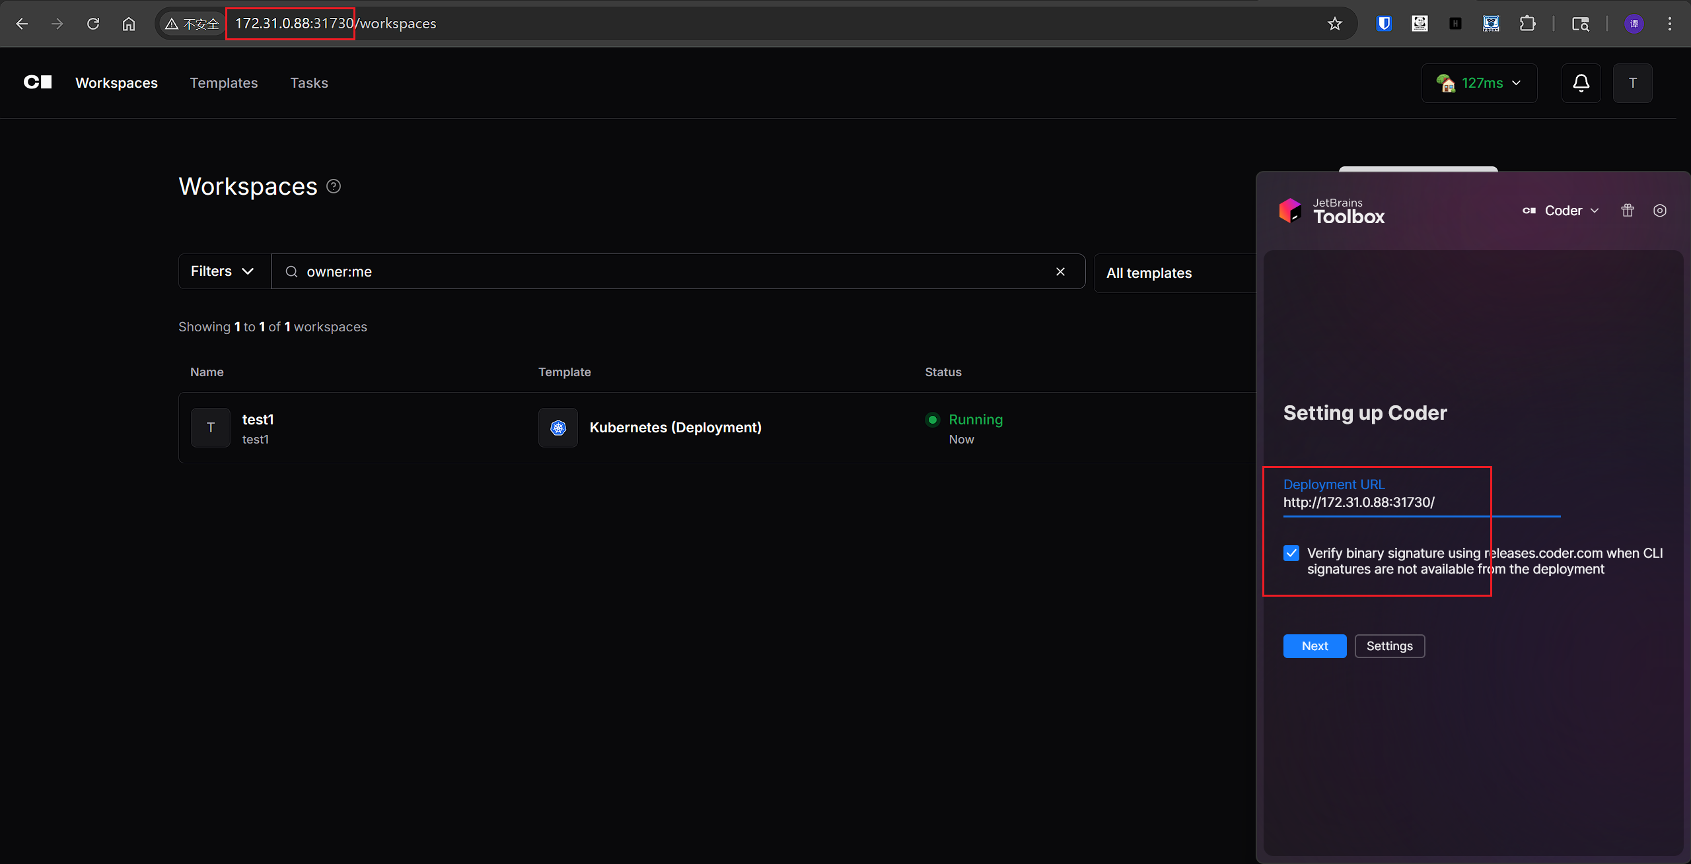Image resolution: width=1691 pixels, height=864 pixels.
Task: Click the Deployment URL input field
Action: [1420, 502]
